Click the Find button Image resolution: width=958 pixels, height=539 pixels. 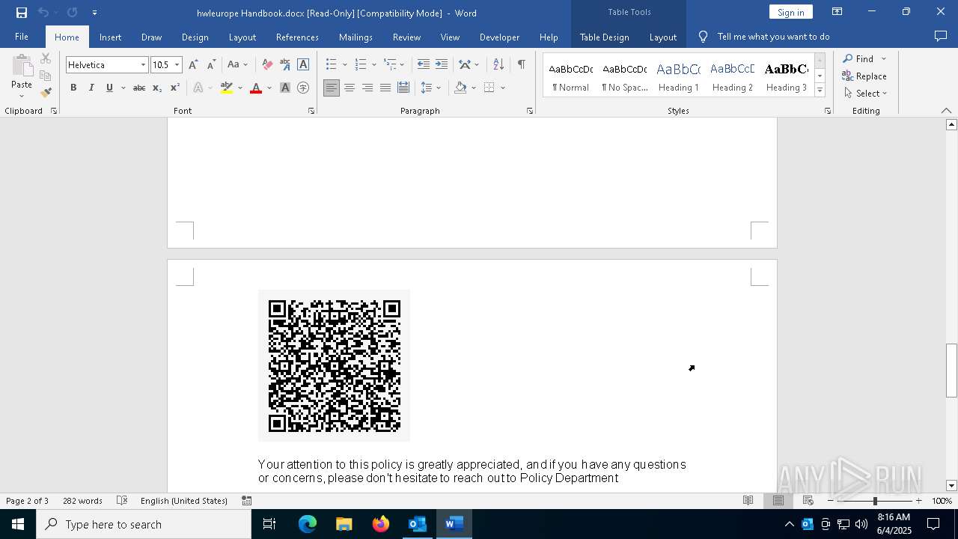coord(858,59)
